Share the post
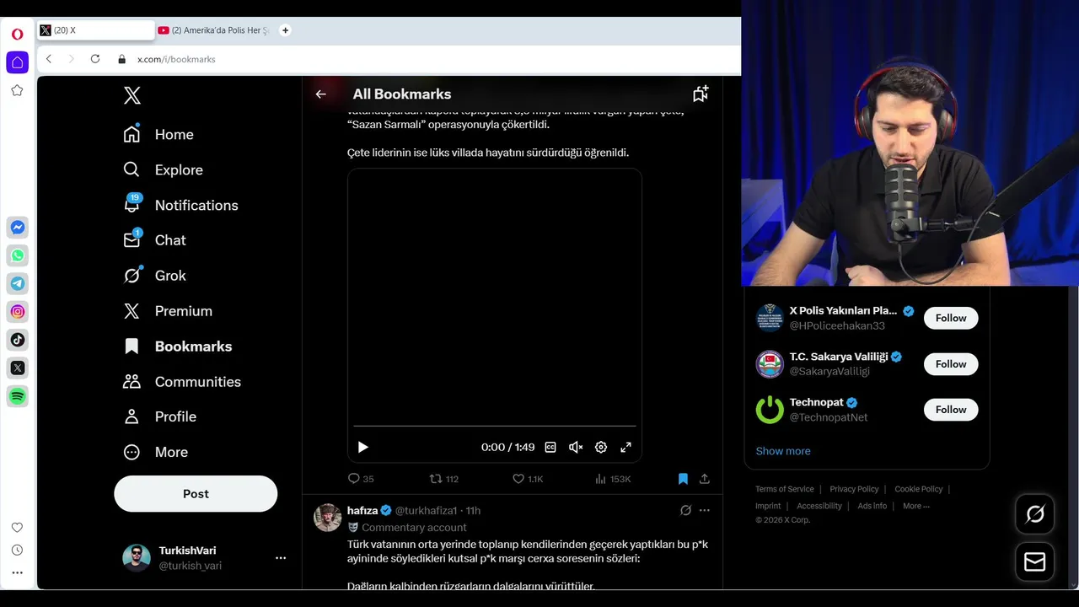1079x607 pixels. click(x=705, y=479)
